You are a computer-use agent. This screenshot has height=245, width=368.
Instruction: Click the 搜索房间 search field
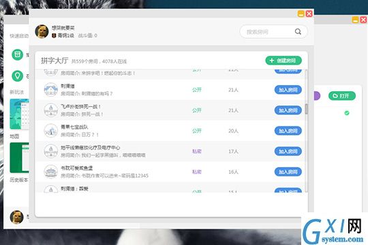click(273, 32)
